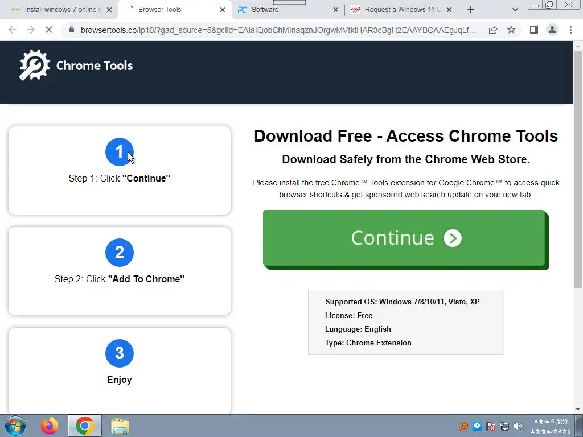Image resolution: width=583 pixels, height=437 pixels.
Task: Open the Action Center flag icon
Action: pos(490,426)
